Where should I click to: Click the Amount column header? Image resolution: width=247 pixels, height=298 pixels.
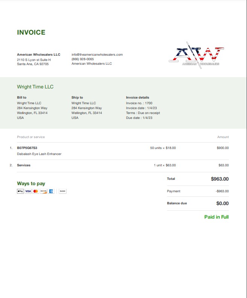[223, 137]
